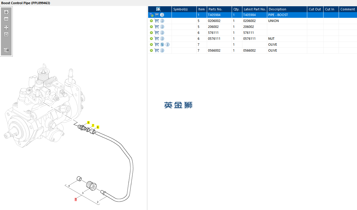The width and height of the screenshot is (357, 210).
Task: Sort by the Item column header
Action: point(201,9)
